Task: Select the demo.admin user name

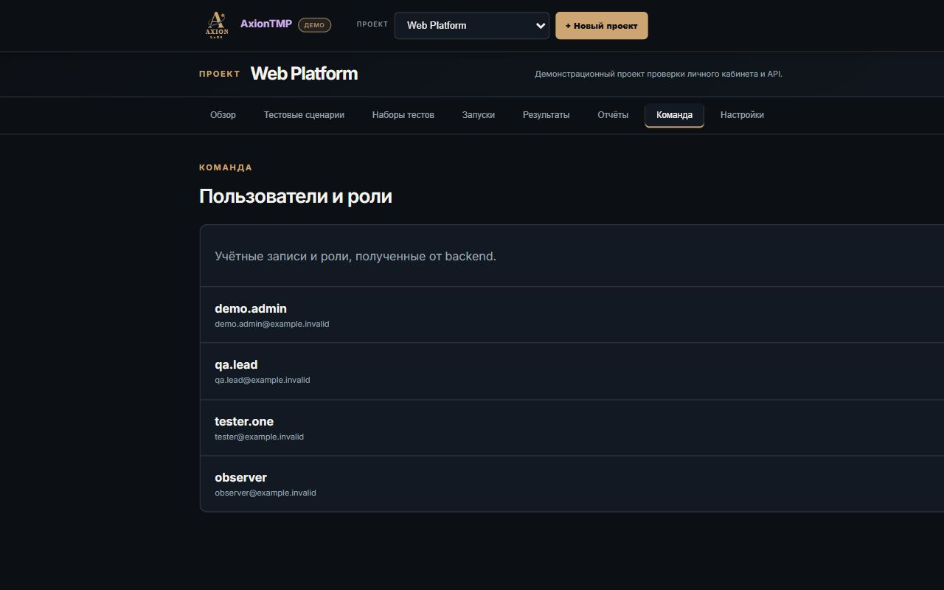Action: coord(251,308)
